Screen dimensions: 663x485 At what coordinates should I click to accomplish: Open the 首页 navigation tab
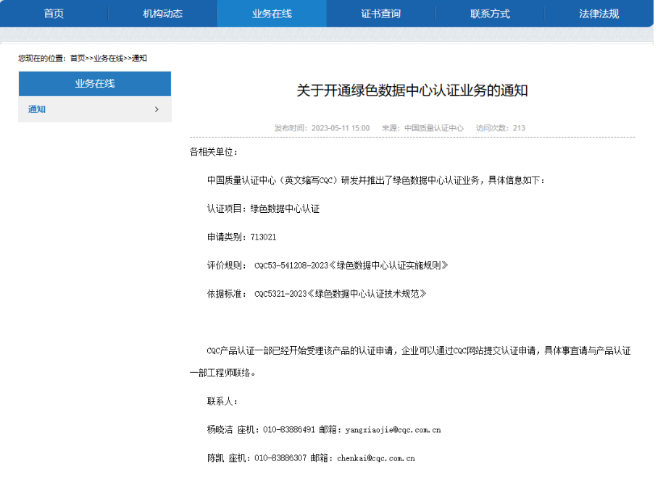pos(54,14)
